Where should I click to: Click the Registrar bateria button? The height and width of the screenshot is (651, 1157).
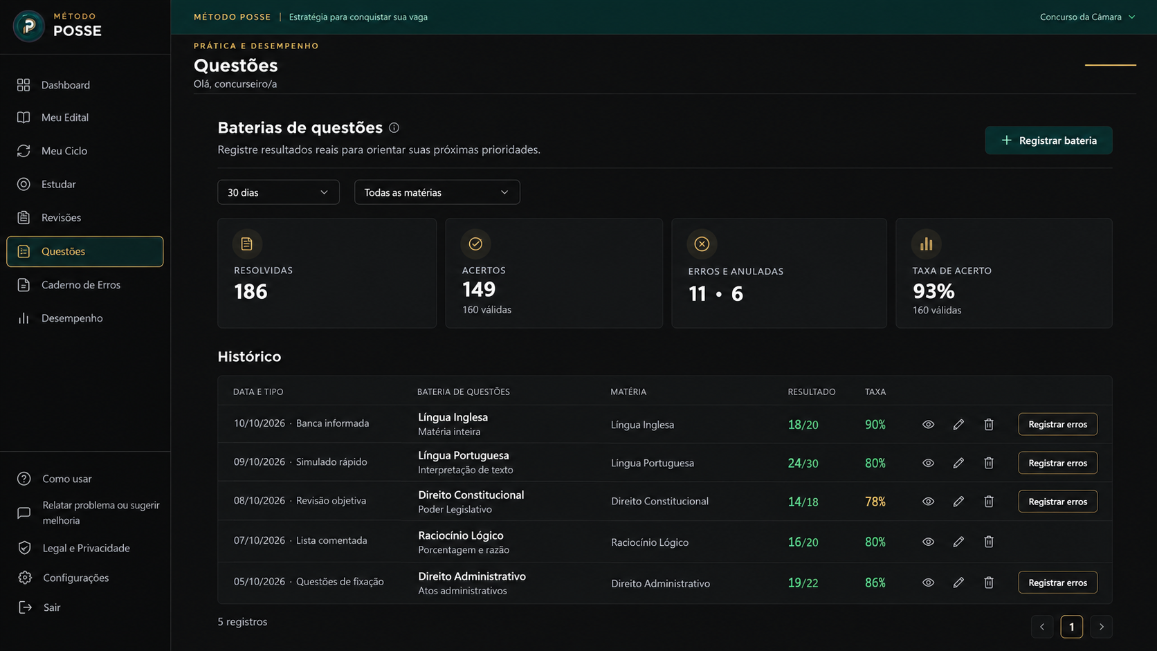pos(1048,140)
